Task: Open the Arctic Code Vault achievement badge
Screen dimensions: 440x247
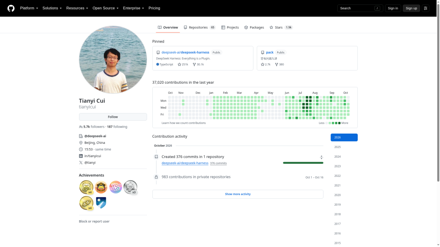Action: [101, 203]
